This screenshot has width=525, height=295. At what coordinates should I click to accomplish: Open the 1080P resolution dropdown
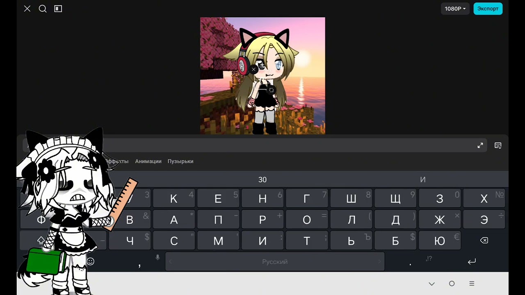[x=455, y=9]
